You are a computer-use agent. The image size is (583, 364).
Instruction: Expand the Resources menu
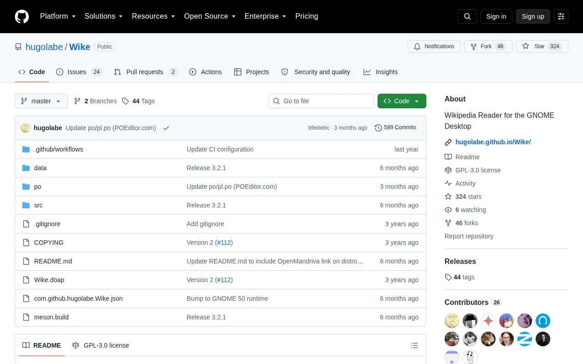[x=153, y=16]
